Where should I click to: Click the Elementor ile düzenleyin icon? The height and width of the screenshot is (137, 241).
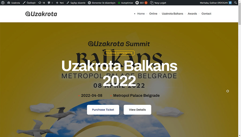89,3
